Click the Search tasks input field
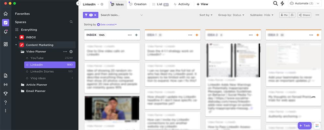Viewport: 324px width, 130px height. [120, 15]
